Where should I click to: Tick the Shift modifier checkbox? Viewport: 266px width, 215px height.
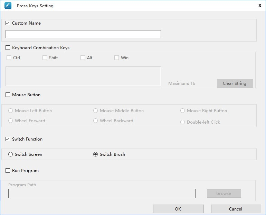(x=45, y=58)
